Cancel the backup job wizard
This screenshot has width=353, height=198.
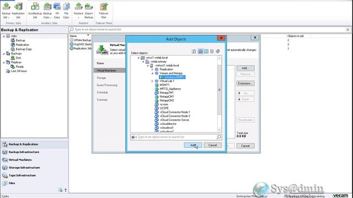pyautogui.click(x=245, y=146)
